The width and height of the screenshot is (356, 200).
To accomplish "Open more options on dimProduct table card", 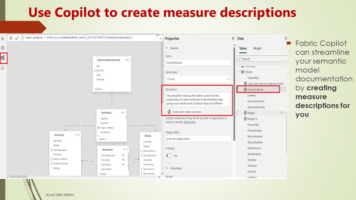I will (x=125, y=113).
